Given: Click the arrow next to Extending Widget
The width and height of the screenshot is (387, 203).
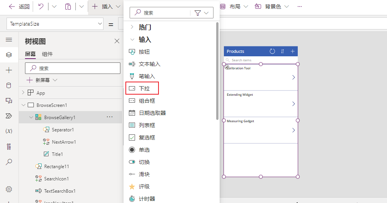Looking at the screenshot, I should pyautogui.click(x=294, y=104).
